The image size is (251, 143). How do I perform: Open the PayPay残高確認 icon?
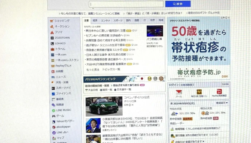[x=219, y=92]
